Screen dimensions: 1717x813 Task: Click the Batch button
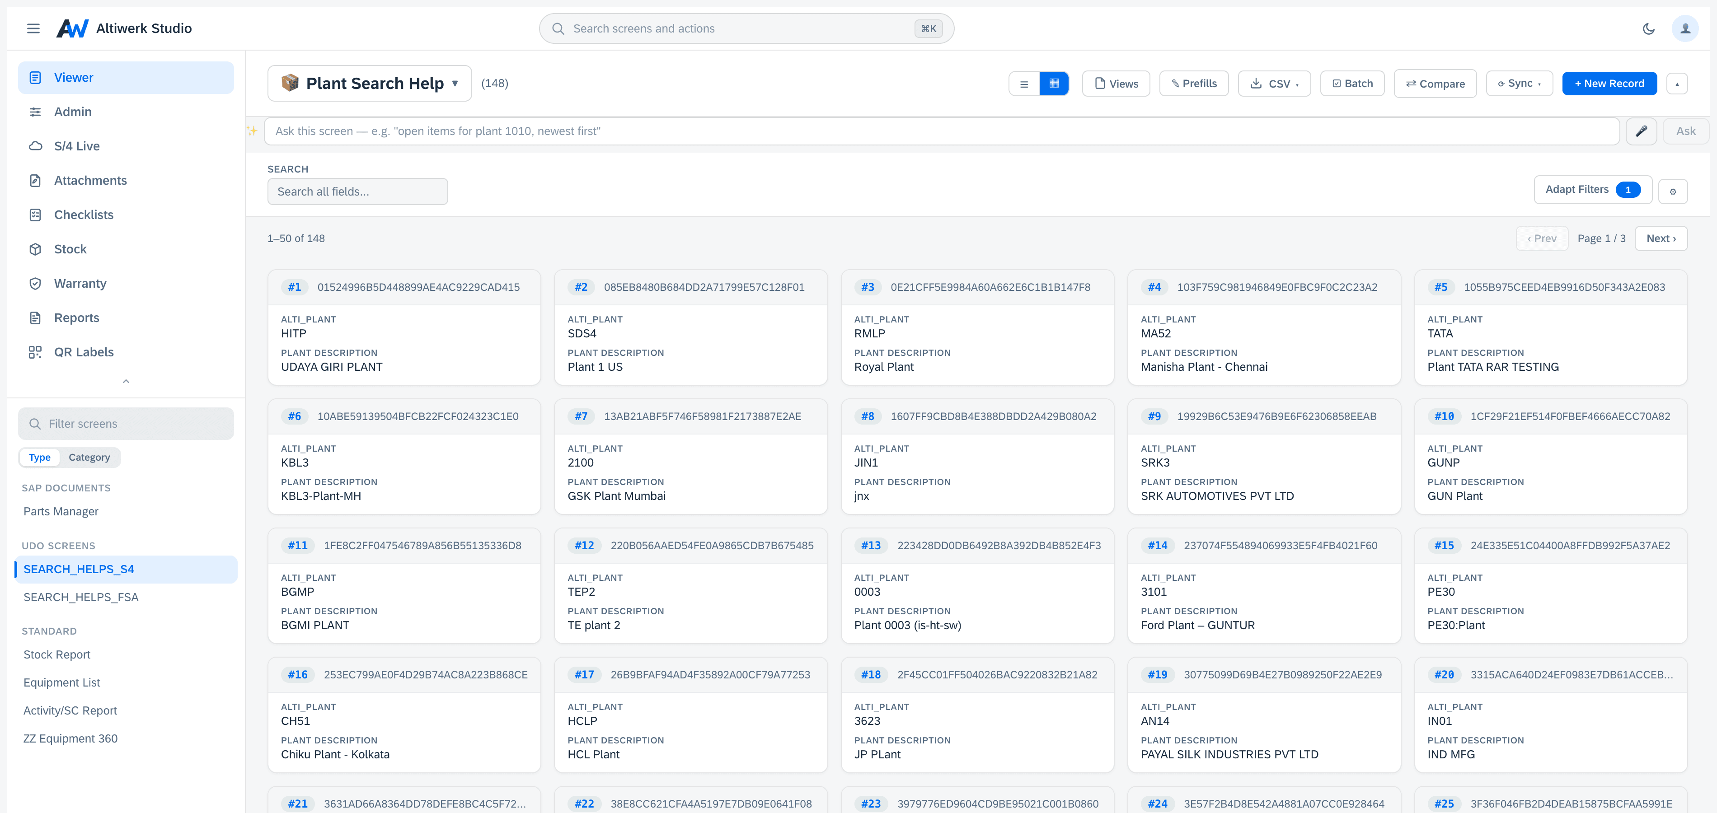click(x=1352, y=84)
